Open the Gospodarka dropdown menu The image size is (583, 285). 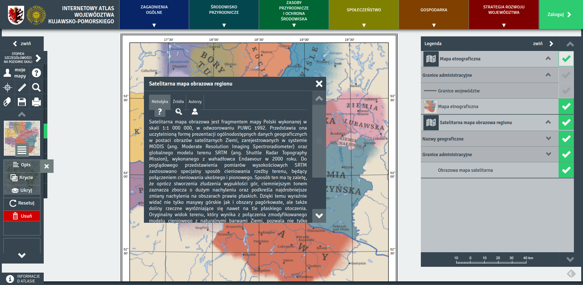434,15
